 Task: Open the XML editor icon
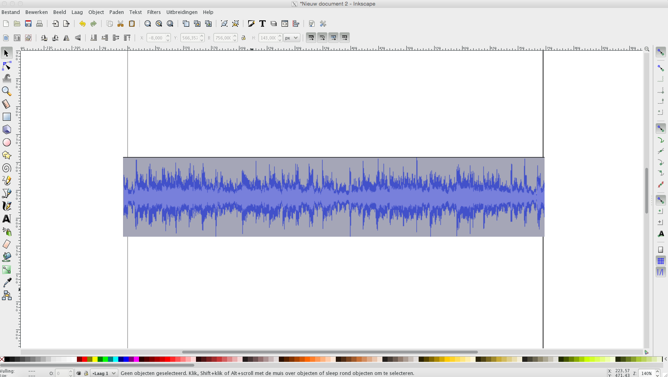click(285, 24)
